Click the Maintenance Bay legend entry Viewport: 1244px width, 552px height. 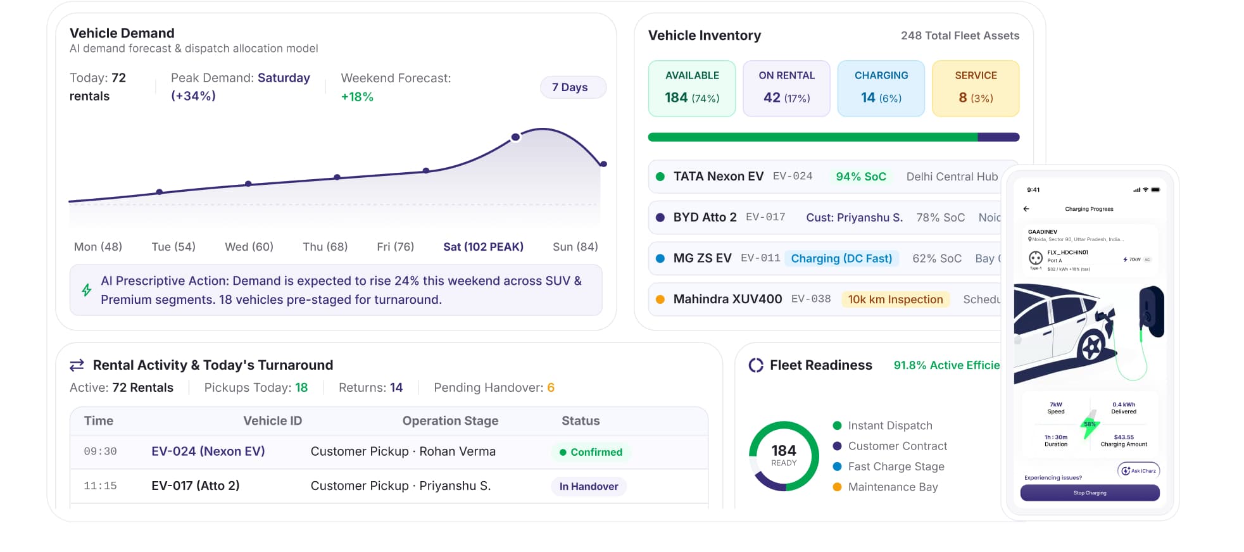coord(886,487)
